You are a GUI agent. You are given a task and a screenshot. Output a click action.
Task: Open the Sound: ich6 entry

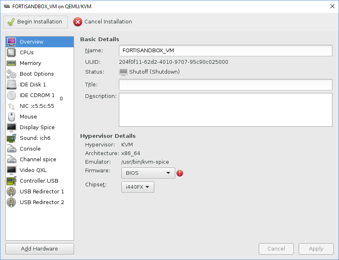40,138
